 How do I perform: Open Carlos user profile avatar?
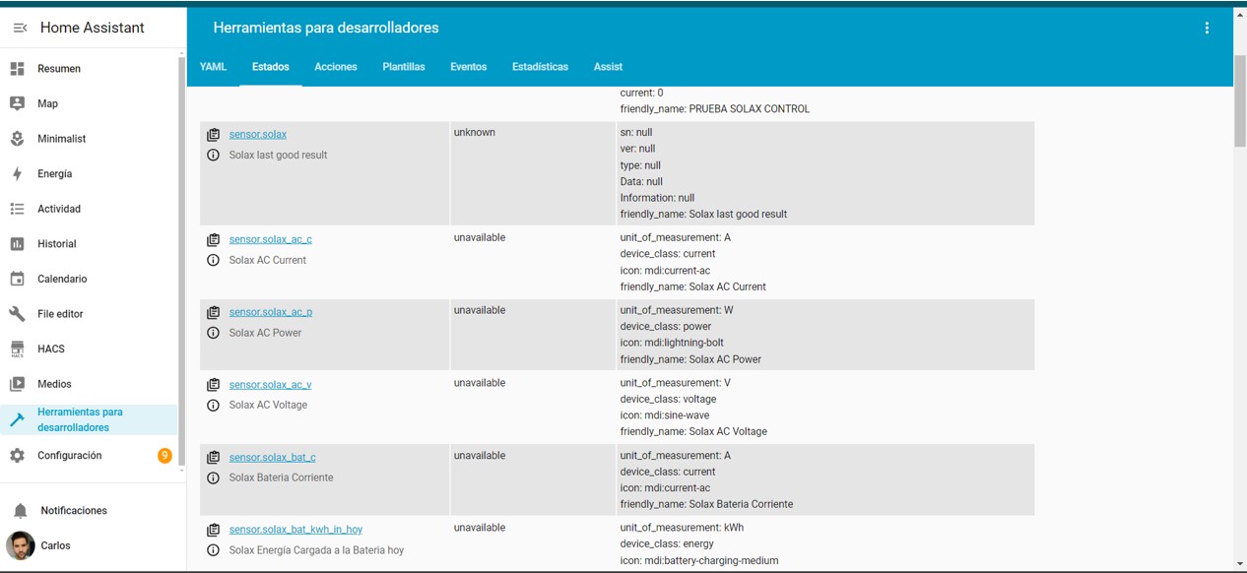[20, 545]
